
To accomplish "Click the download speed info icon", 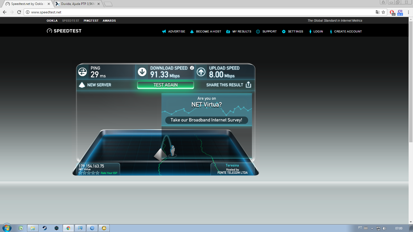I will click(192, 68).
